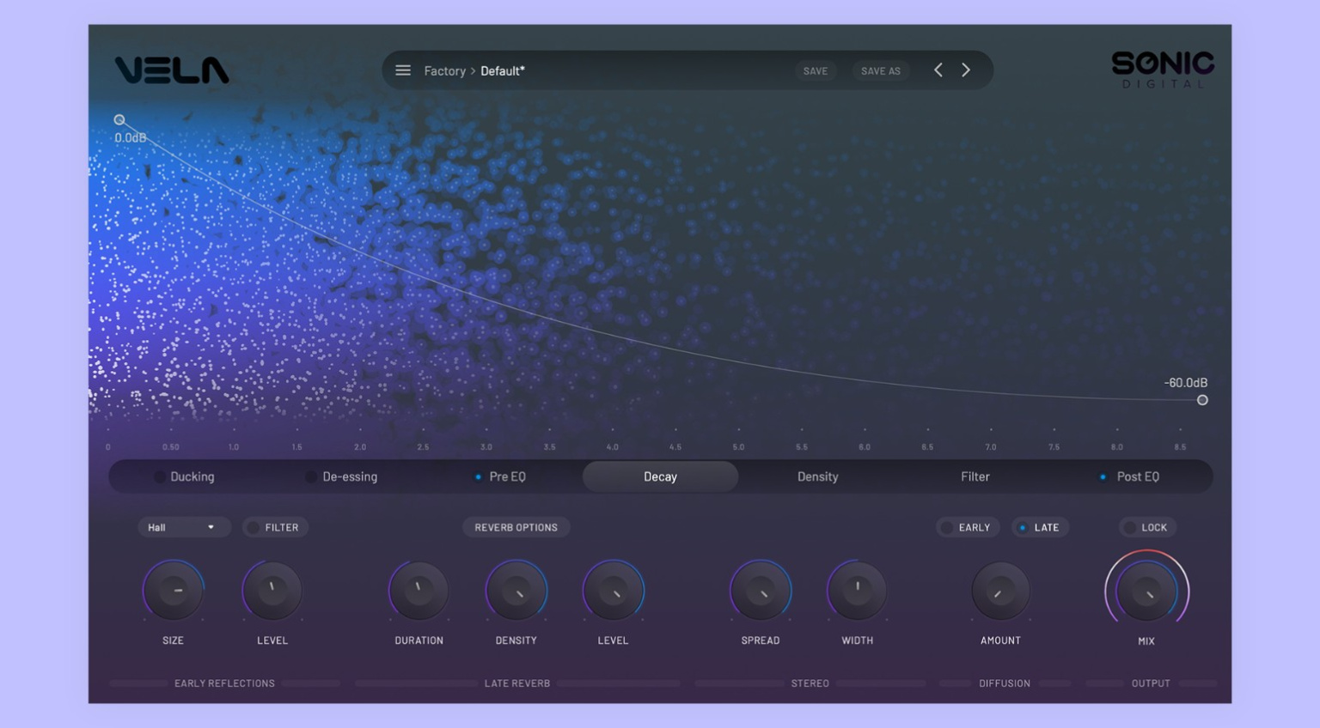
Task: Click the Sonic Digital logo
Action: 1162,69
